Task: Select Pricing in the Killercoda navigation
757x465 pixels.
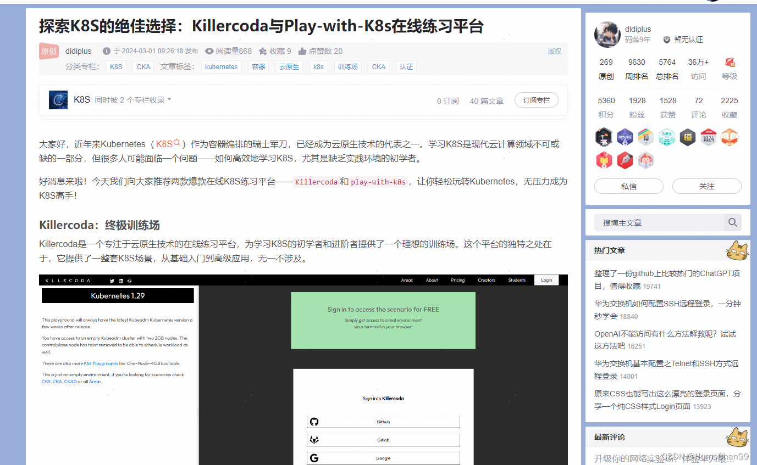Action: (457, 280)
